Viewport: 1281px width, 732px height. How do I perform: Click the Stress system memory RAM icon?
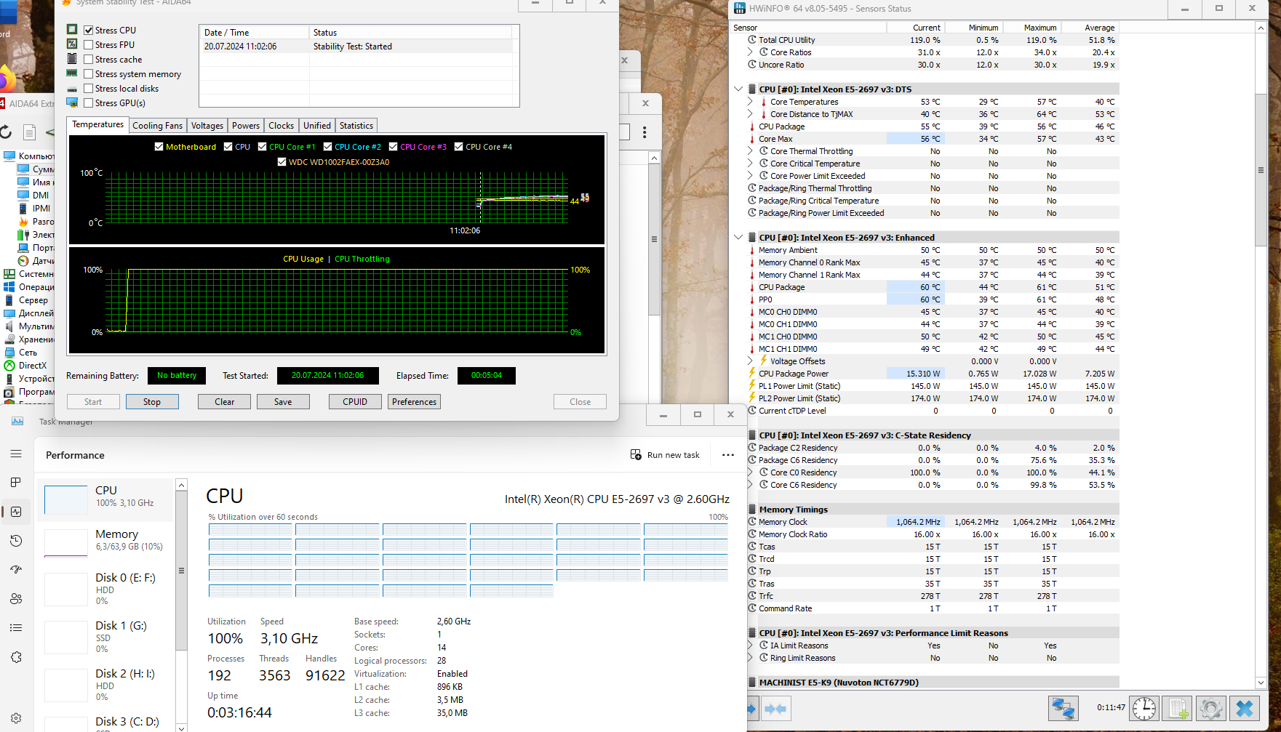[72, 73]
